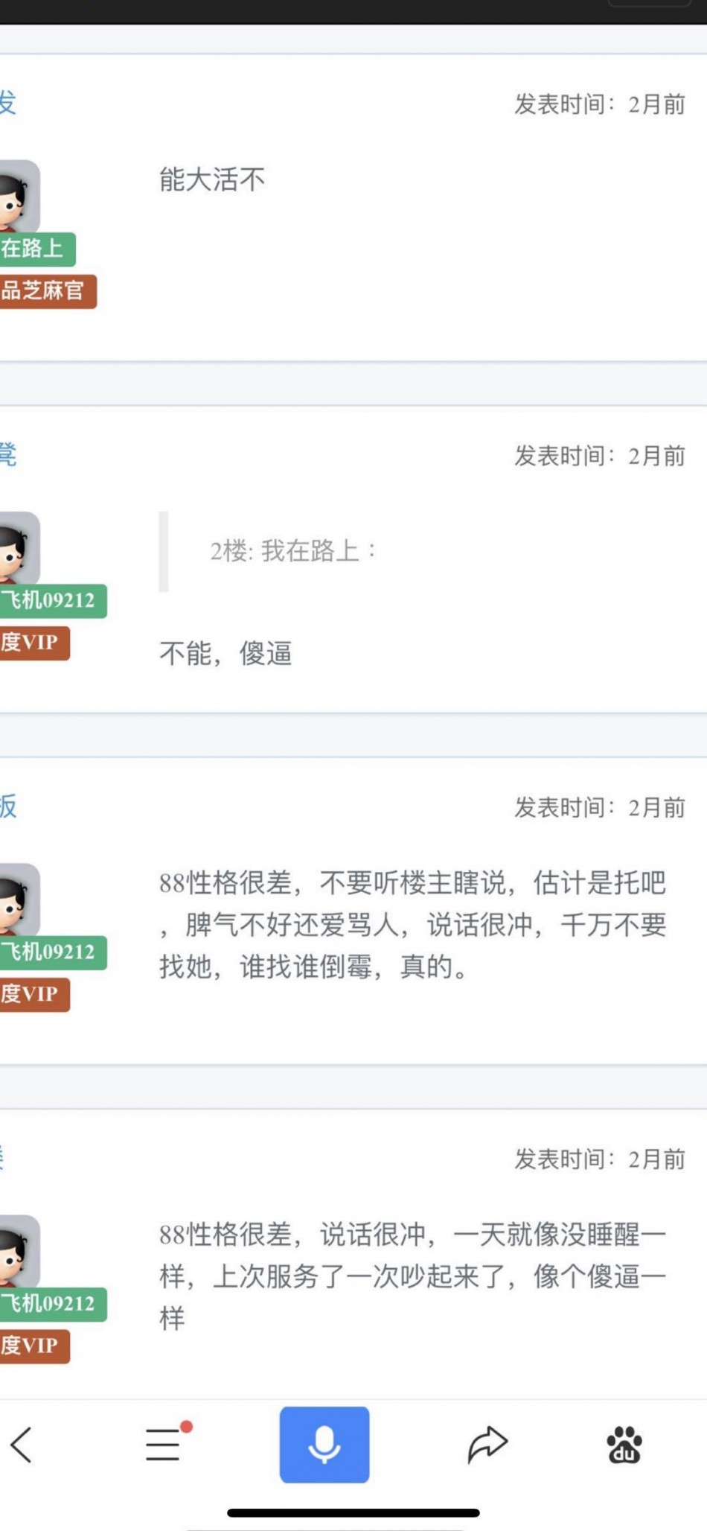707x1531 pixels.
Task: Tap avatar beside the 不能 reply
Action: (x=18, y=549)
